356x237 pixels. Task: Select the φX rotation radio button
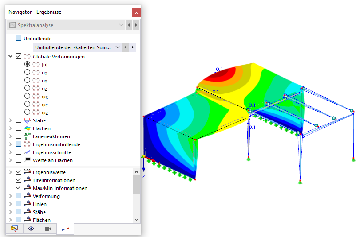pos(27,96)
